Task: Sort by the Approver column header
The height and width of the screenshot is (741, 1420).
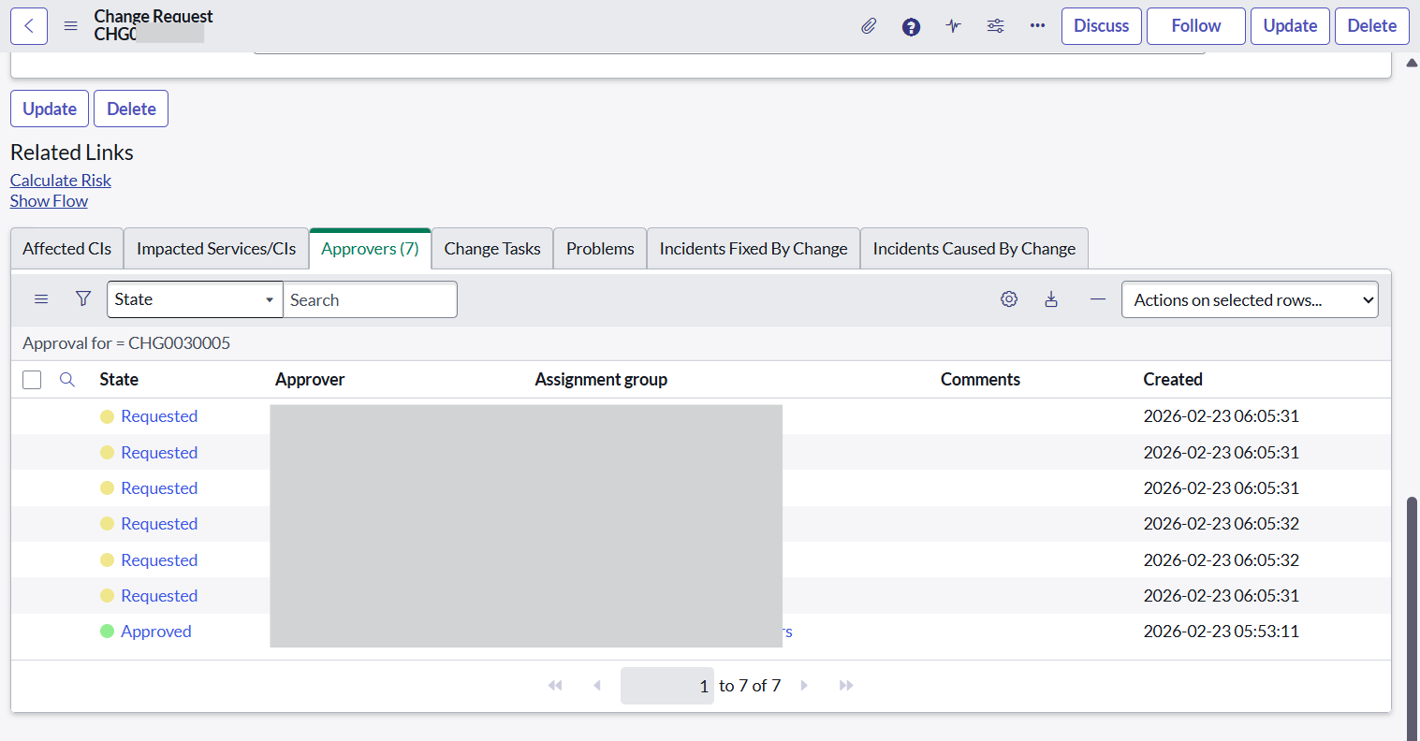Action: tap(310, 379)
